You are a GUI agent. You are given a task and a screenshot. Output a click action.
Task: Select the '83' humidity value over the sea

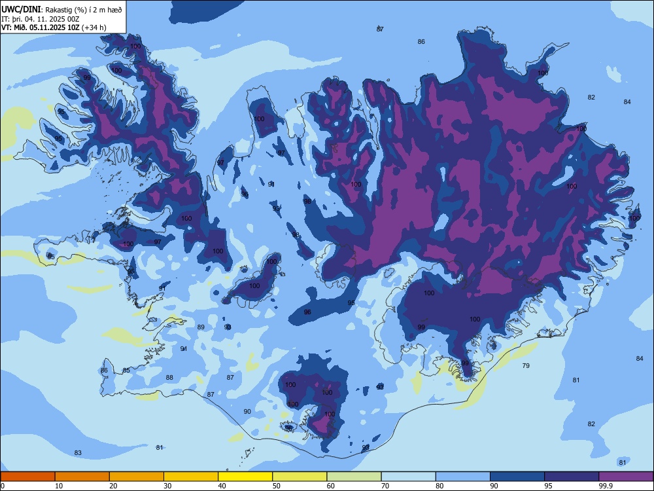pos(78,453)
